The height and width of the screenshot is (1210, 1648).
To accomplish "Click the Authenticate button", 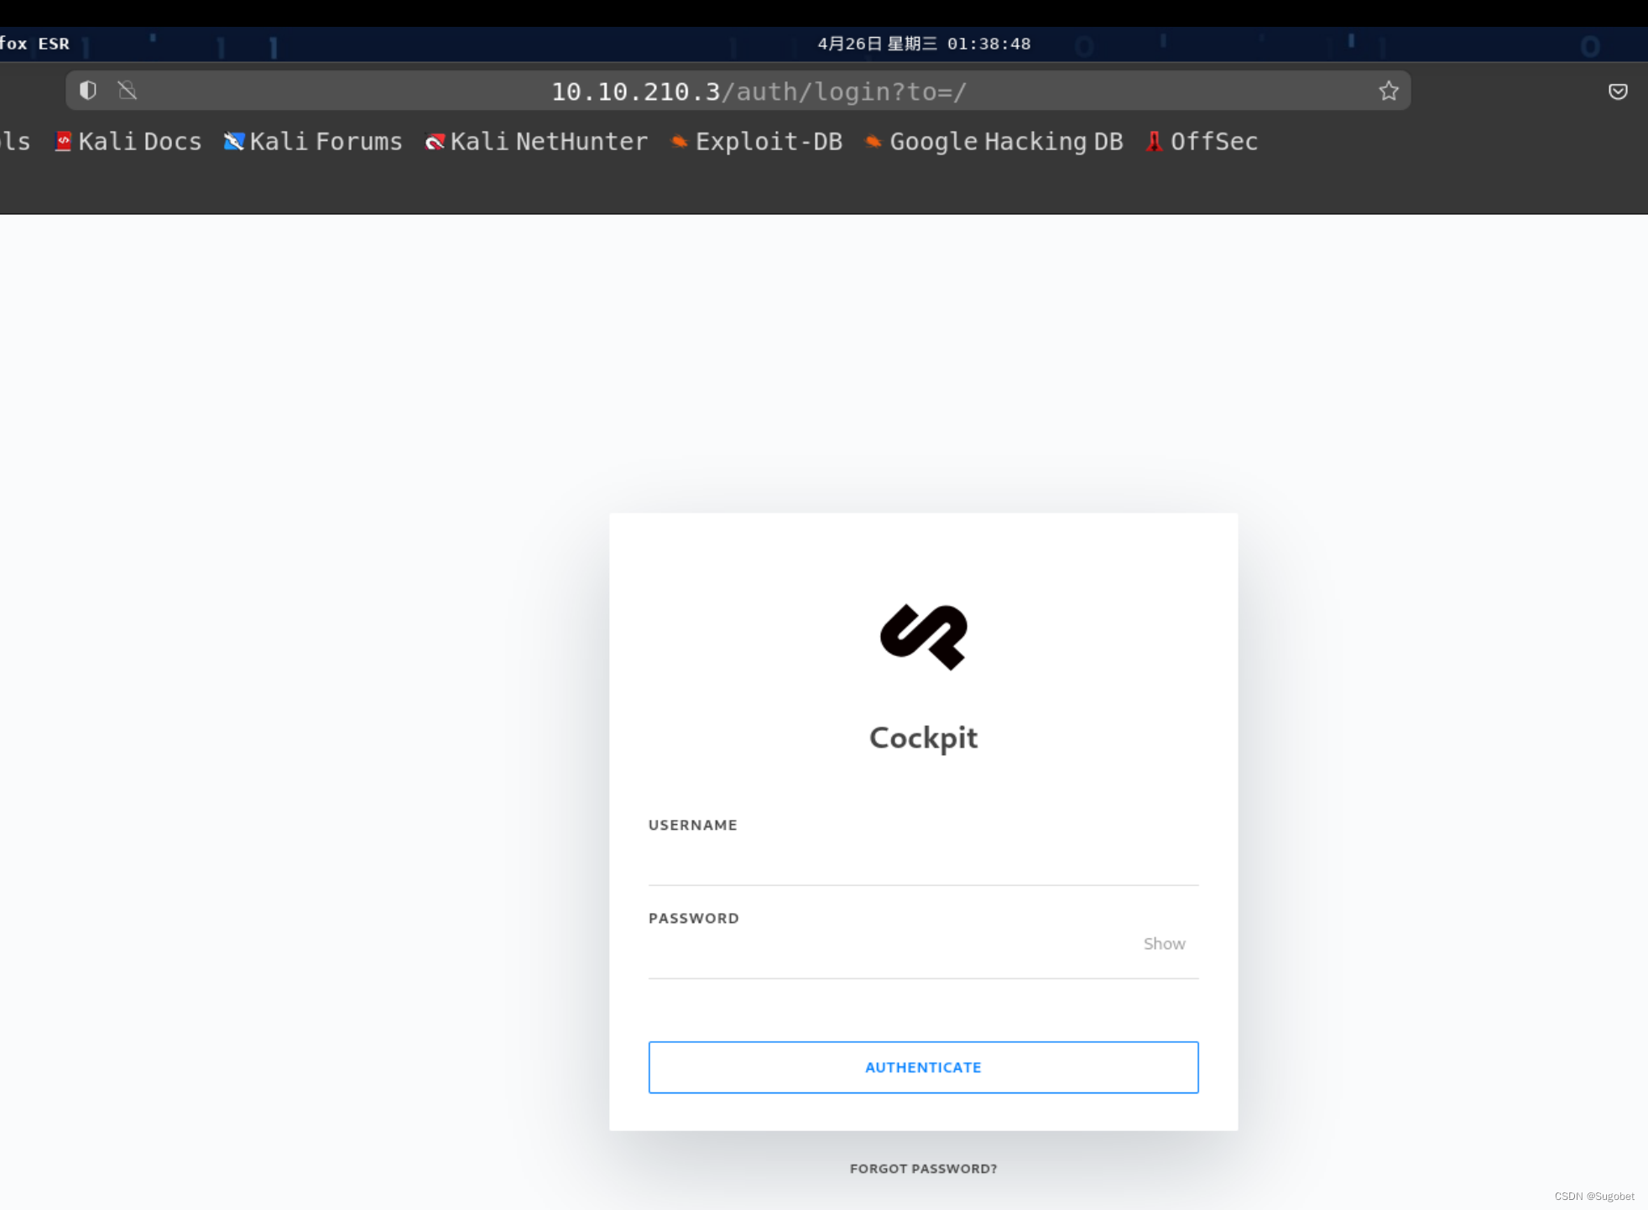I will pos(923,1067).
